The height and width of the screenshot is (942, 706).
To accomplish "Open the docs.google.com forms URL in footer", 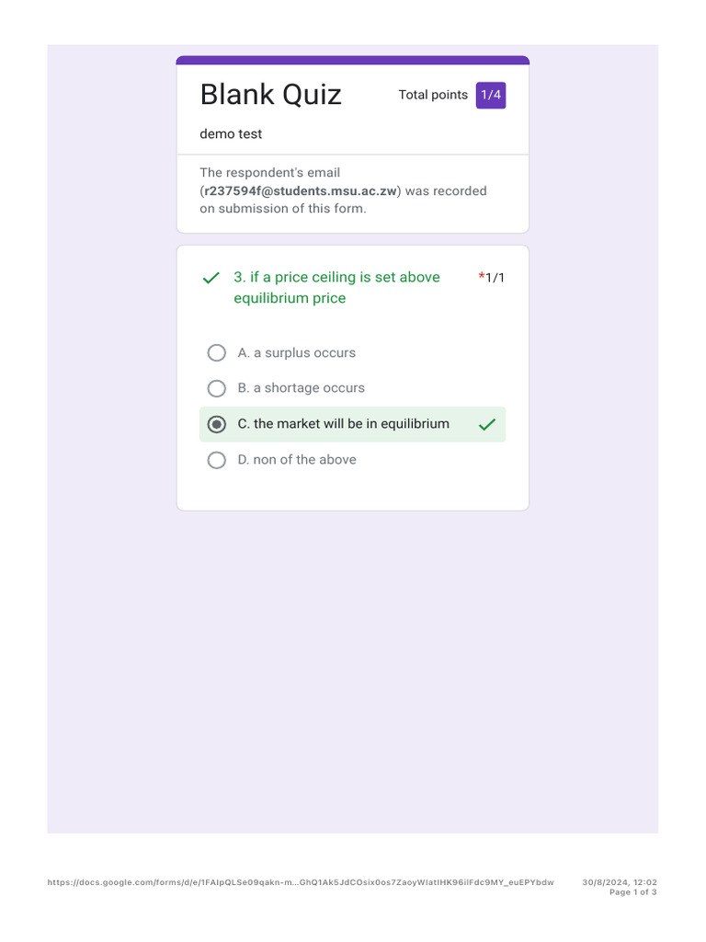I will pyautogui.click(x=301, y=882).
